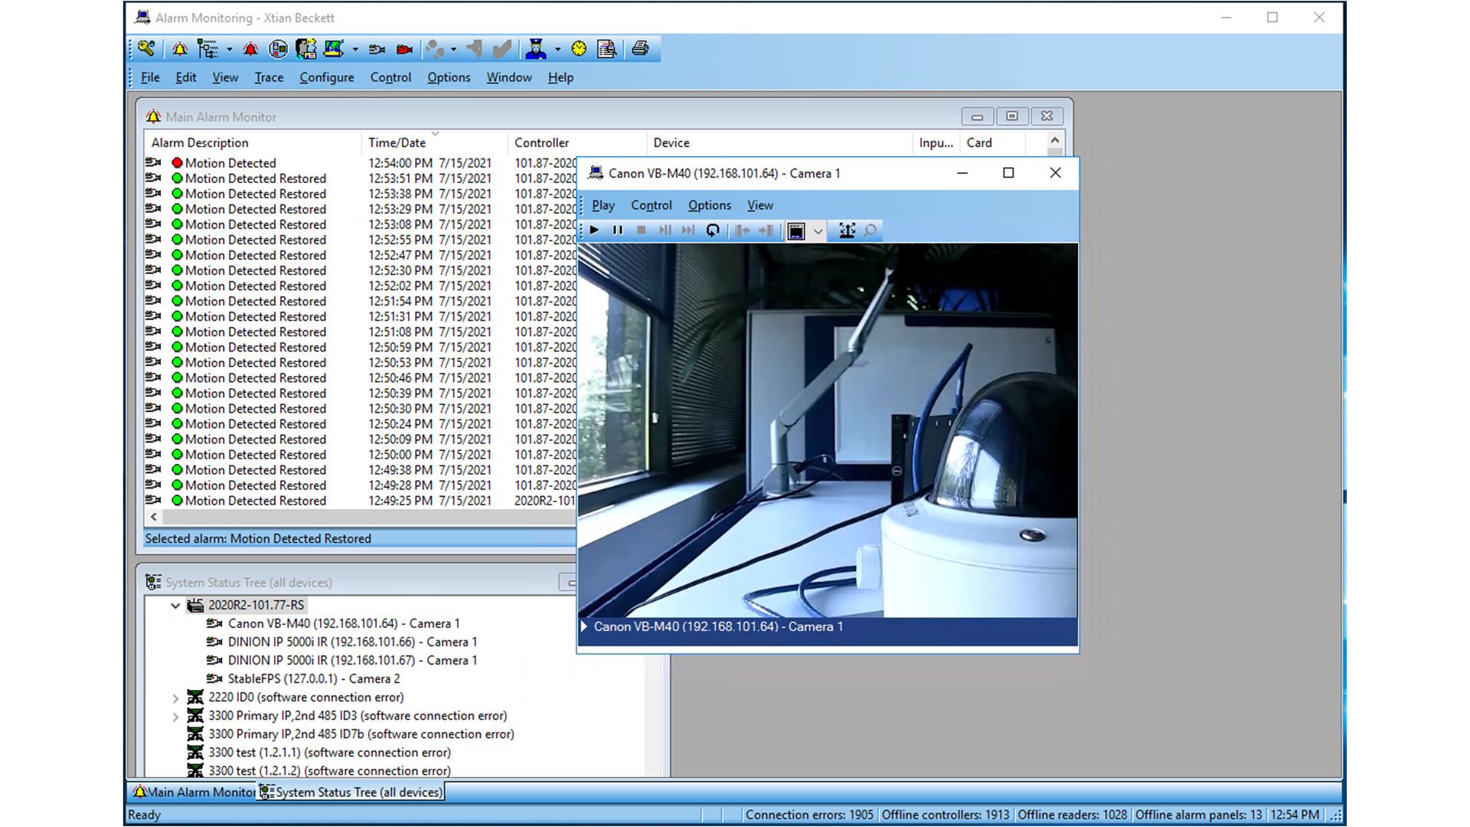The image size is (1470, 827).
Task: Expand the 3300 Primary IP,2nd 485 ID3 node
Action: [175, 717]
